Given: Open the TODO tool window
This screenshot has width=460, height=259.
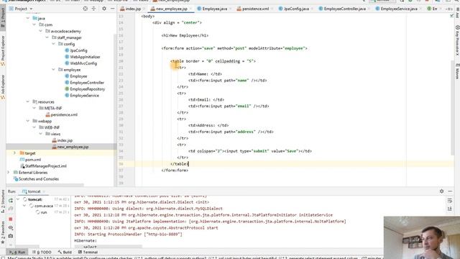Looking at the screenshot, I should (42, 253).
